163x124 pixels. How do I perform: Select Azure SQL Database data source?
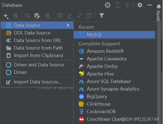coord(114,81)
